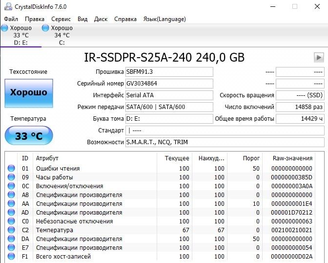
Task: Select the C: disk tab
Action: [x=62, y=35]
